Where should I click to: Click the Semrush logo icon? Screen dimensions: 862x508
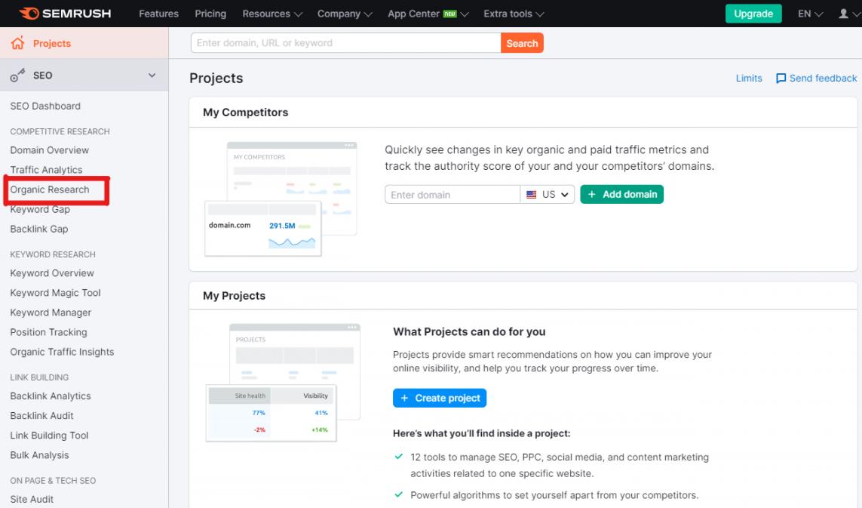coord(29,14)
